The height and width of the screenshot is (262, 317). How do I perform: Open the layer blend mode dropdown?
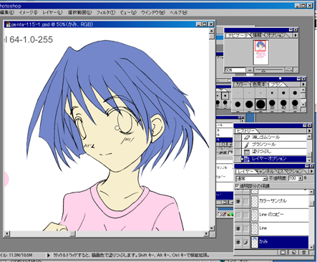click(x=251, y=178)
